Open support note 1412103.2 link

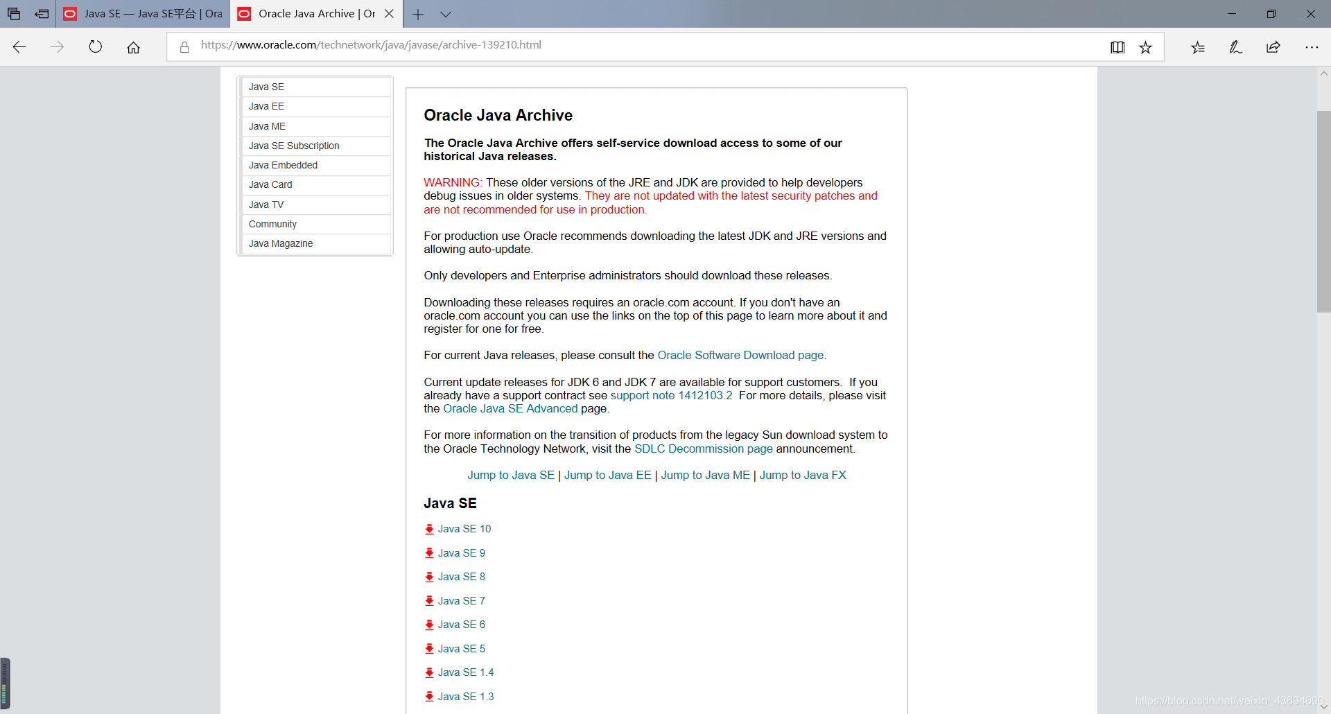pyautogui.click(x=671, y=396)
